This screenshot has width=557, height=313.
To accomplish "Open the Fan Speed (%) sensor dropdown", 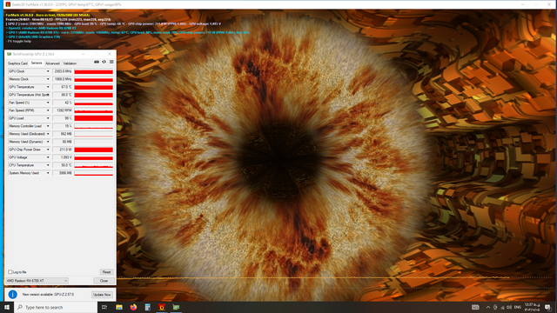I will click(x=48, y=103).
